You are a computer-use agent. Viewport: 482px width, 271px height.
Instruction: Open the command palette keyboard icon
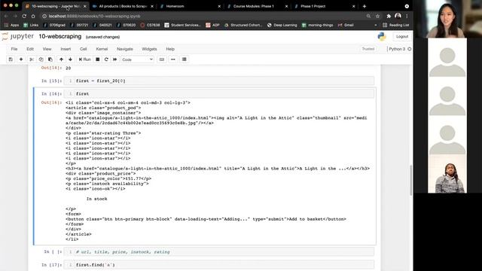pyautogui.click(x=162, y=59)
